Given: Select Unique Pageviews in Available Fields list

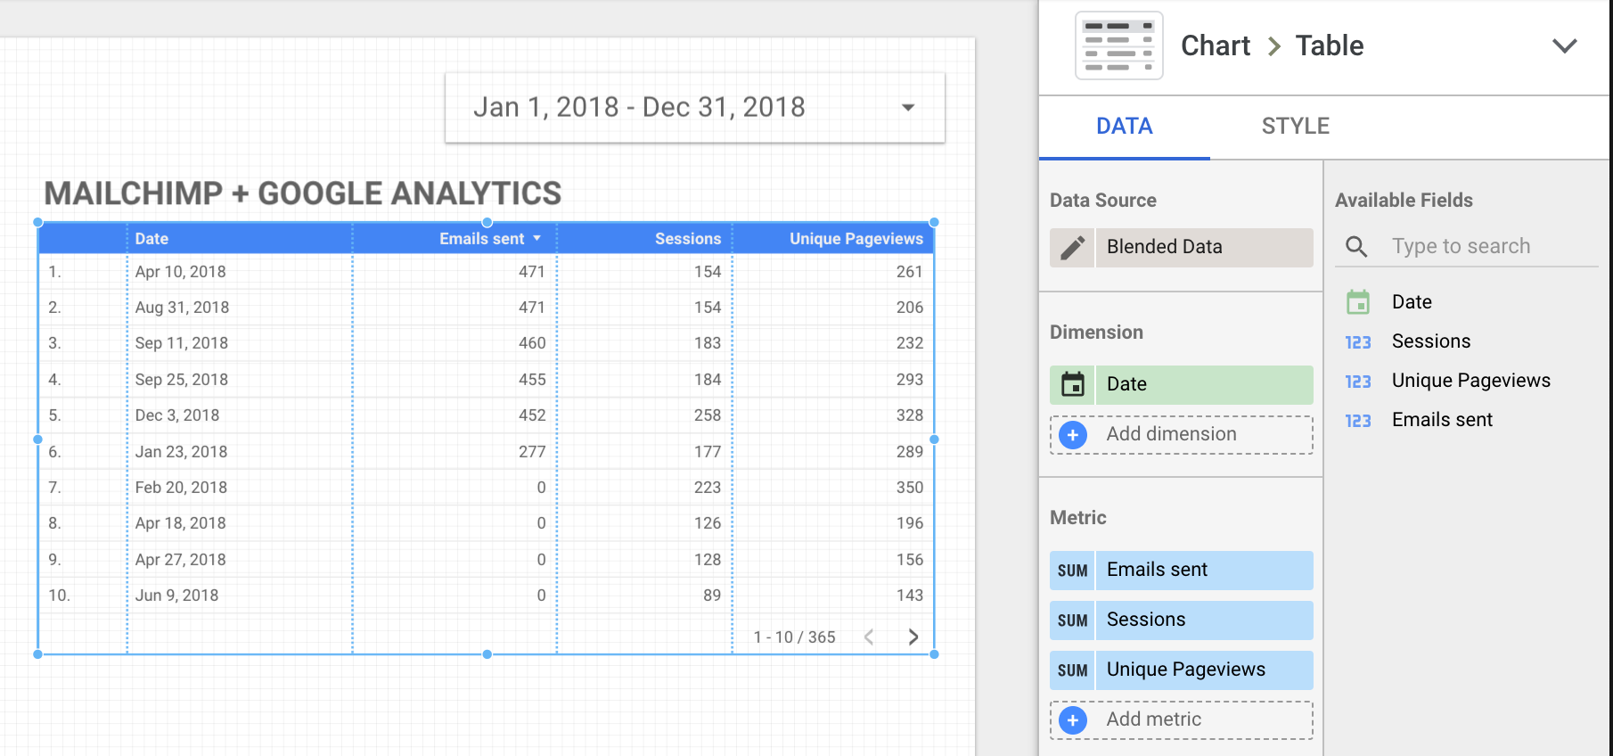Looking at the screenshot, I should pyautogui.click(x=1471, y=381).
